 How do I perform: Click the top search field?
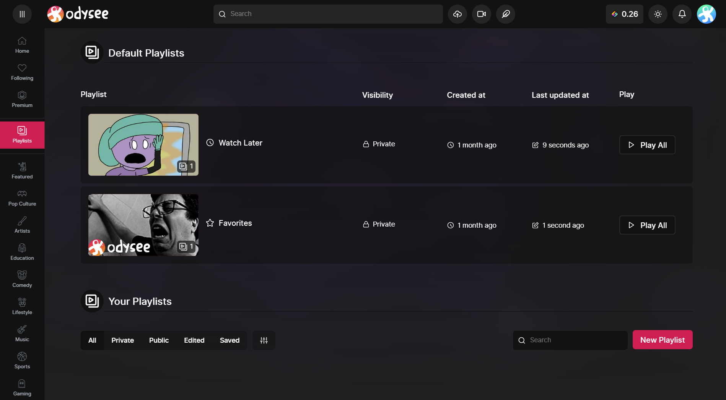328,14
